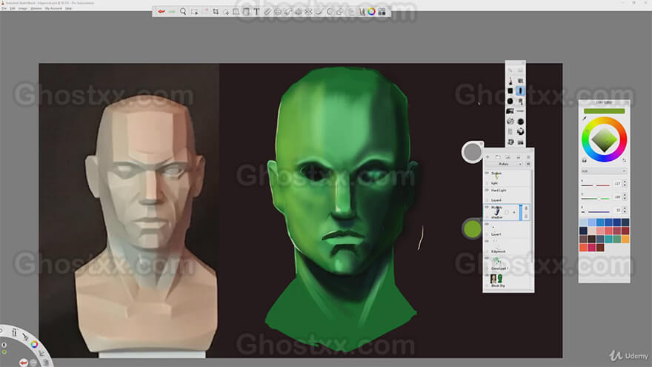
Task: Click the blue value stepper arrows
Action: (625, 210)
